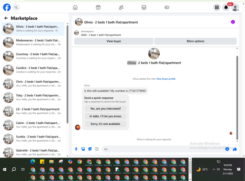Launch Microsoft Edge from taskbar
Viewport: 245px width, 181px height.
(x=33, y=161)
